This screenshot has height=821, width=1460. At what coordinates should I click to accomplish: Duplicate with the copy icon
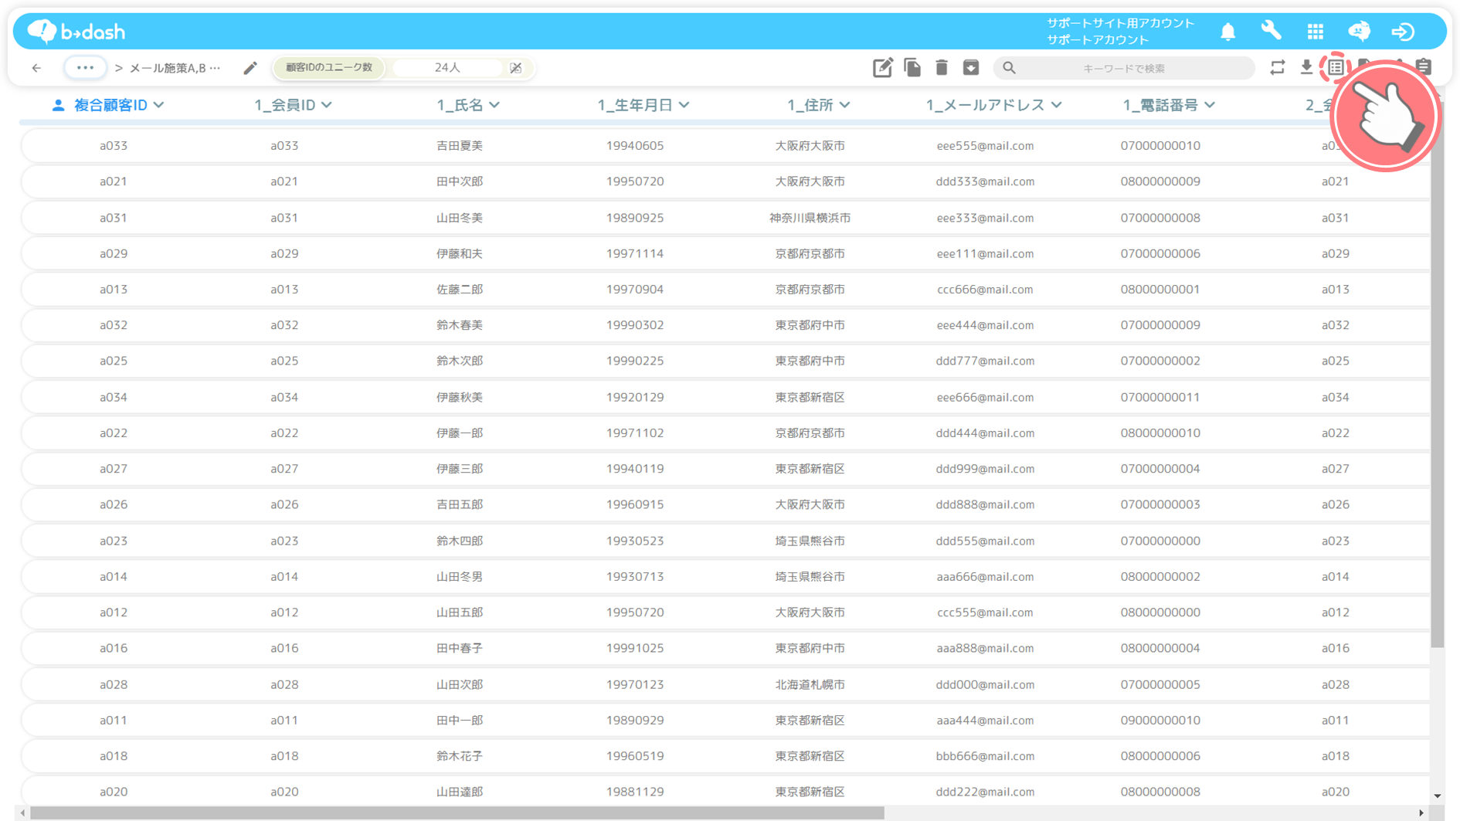click(912, 68)
